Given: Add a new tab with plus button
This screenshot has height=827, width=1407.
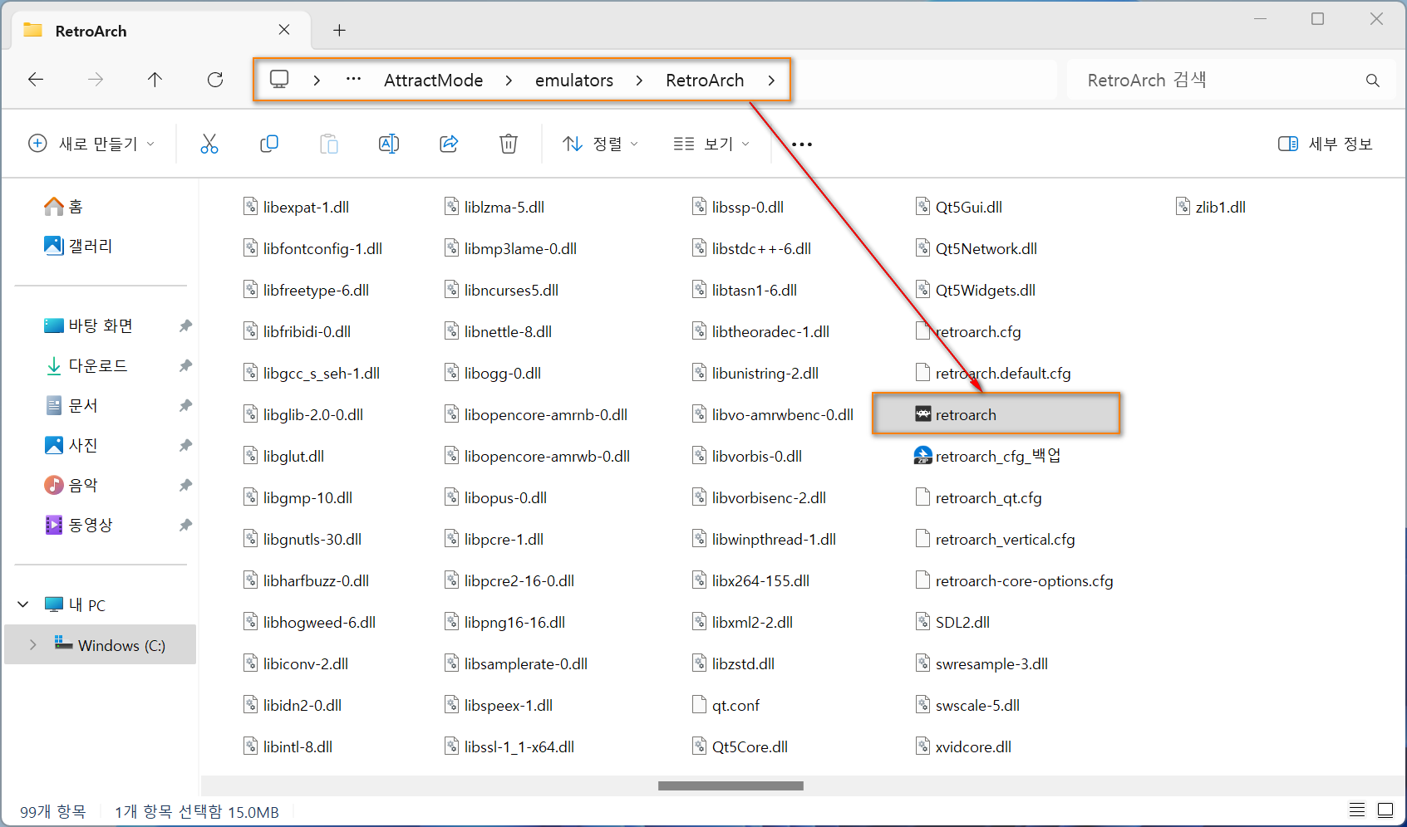Looking at the screenshot, I should [x=339, y=31].
